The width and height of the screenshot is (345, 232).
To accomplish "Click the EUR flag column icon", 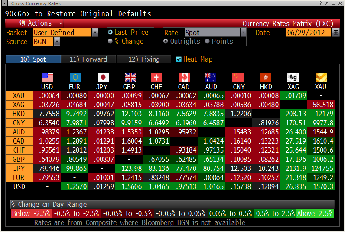I will [x=75, y=77].
